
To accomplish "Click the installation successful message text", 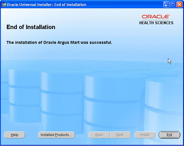I will click(59, 42).
